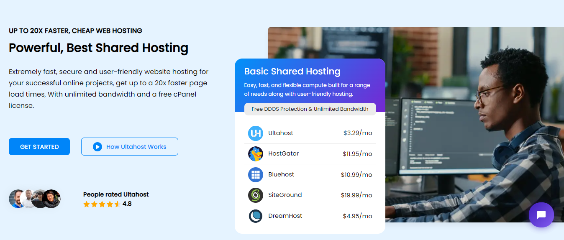Image resolution: width=564 pixels, height=240 pixels.
Task: Click the star rating icons
Action: click(102, 204)
